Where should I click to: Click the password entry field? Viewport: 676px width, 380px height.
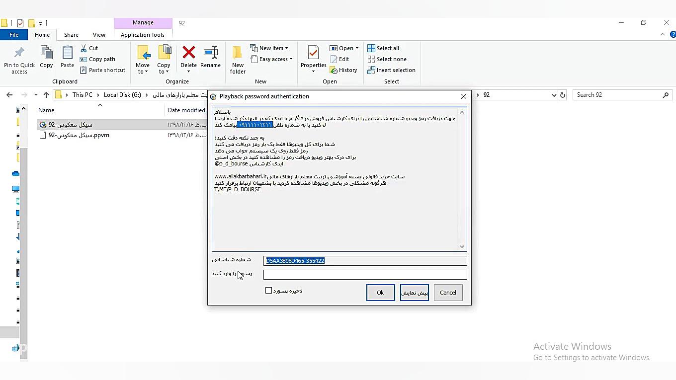point(365,275)
